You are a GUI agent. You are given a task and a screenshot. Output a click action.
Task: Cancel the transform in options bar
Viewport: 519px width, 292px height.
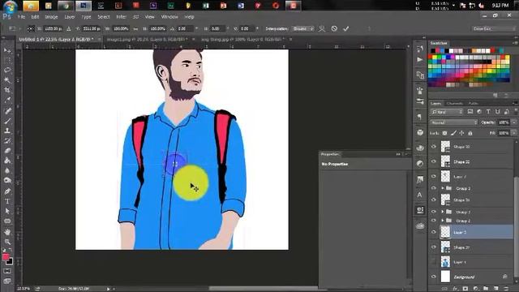pos(334,29)
